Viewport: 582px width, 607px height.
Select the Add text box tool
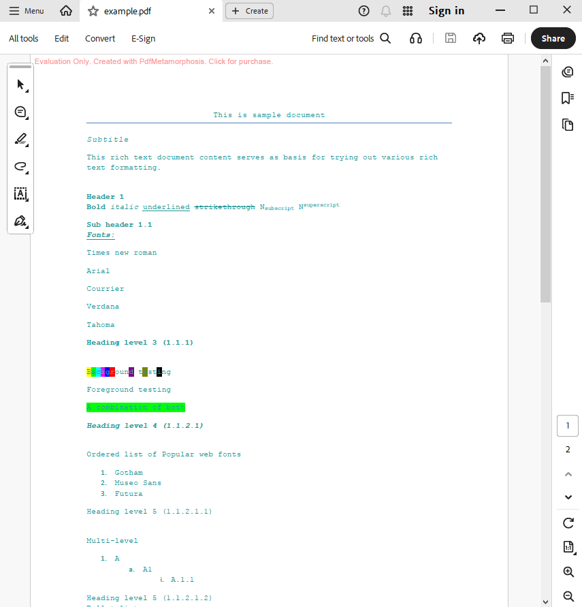click(x=20, y=193)
